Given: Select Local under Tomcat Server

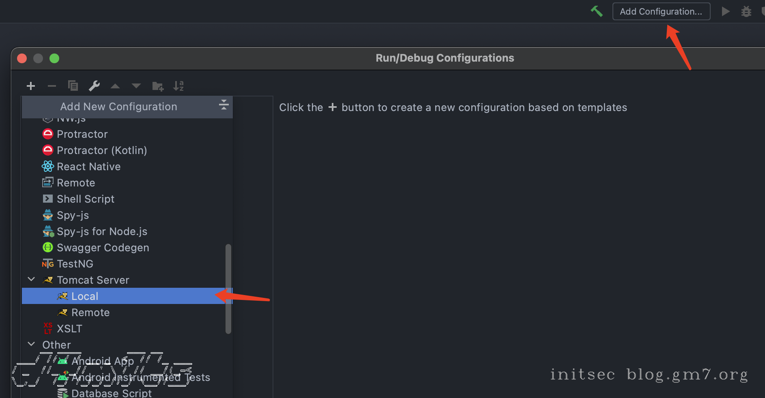Looking at the screenshot, I should pyautogui.click(x=85, y=296).
